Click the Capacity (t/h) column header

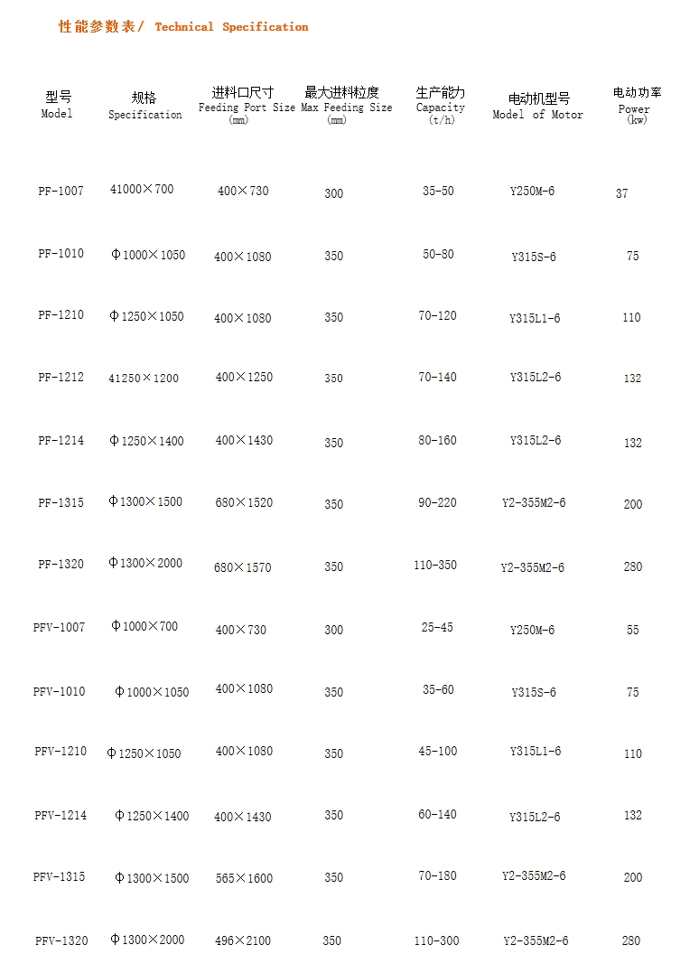pyautogui.click(x=441, y=106)
